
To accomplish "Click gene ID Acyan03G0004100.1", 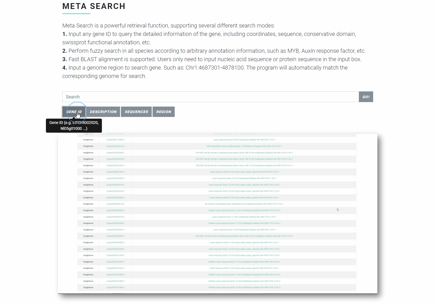I will [116, 204].
